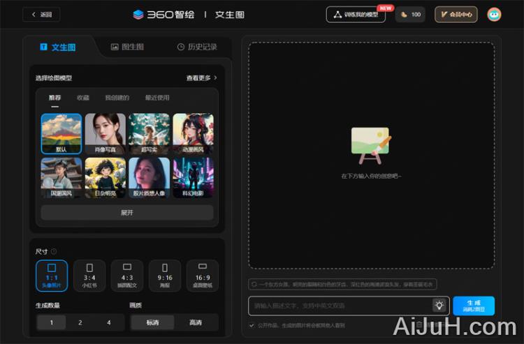The image size is (524, 344).
Task: Select the 我创建的 model tab
Action: pyautogui.click(x=117, y=98)
